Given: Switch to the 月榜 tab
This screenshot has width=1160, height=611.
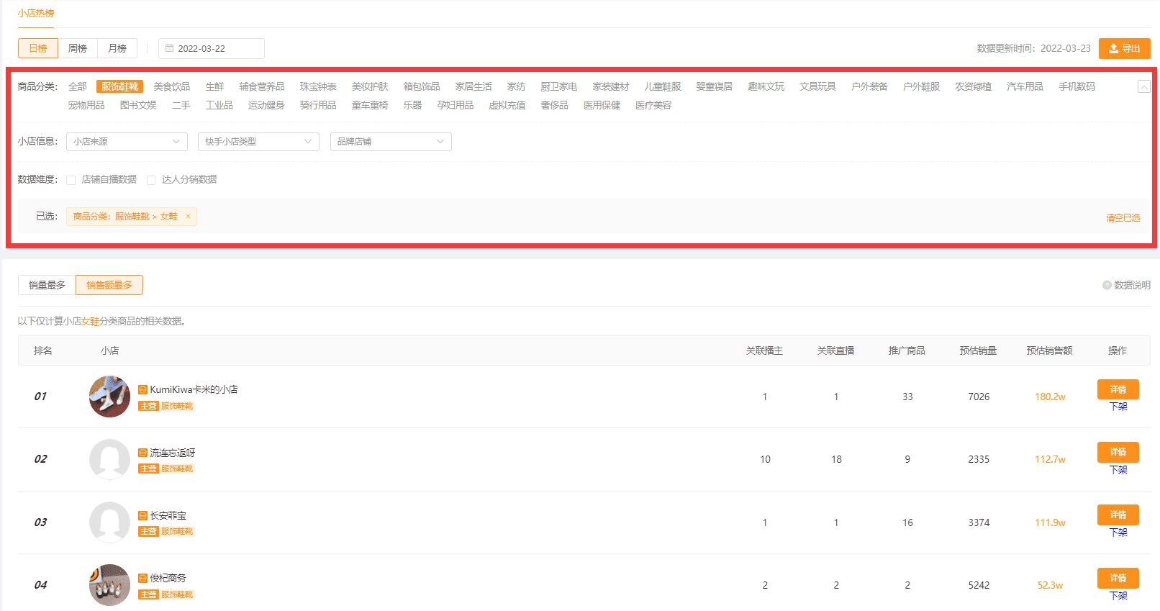Looking at the screenshot, I should (x=117, y=48).
